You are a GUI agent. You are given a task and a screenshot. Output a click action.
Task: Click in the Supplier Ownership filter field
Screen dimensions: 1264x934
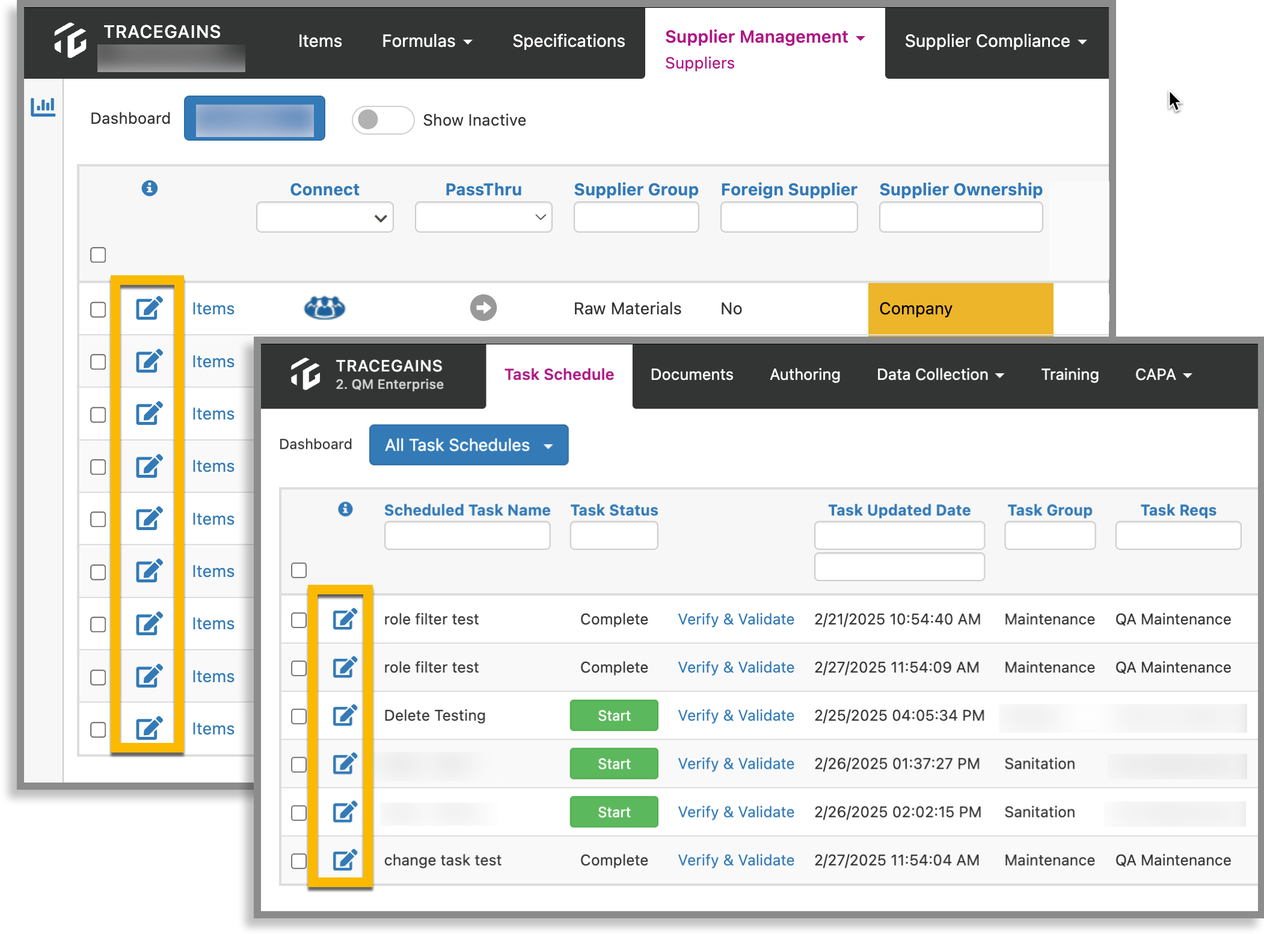click(961, 217)
